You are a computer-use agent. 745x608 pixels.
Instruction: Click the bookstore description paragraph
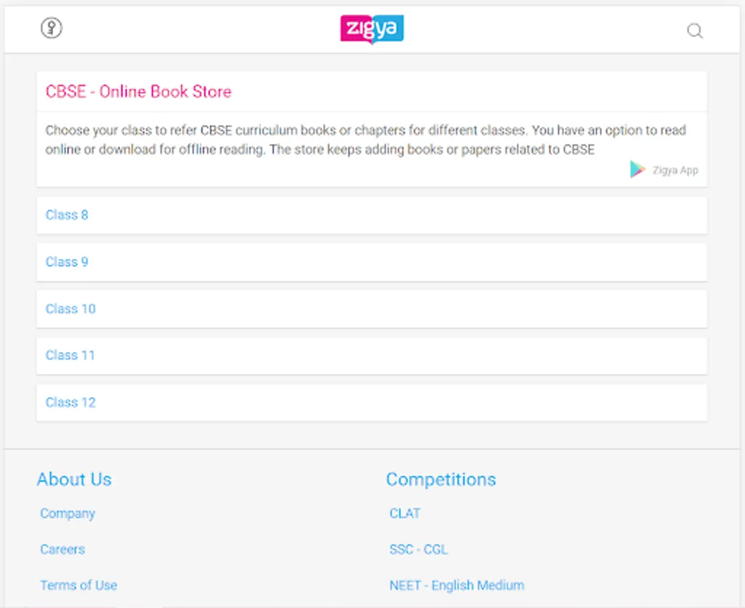366,140
